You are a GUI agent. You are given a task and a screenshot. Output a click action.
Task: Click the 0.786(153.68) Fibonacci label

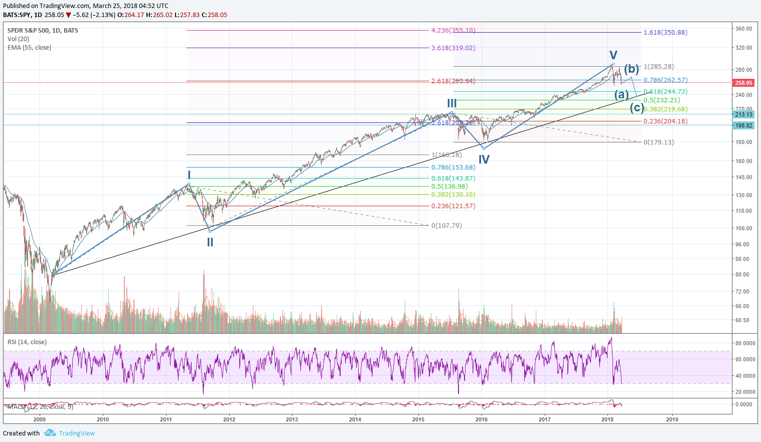pos(453,168)
